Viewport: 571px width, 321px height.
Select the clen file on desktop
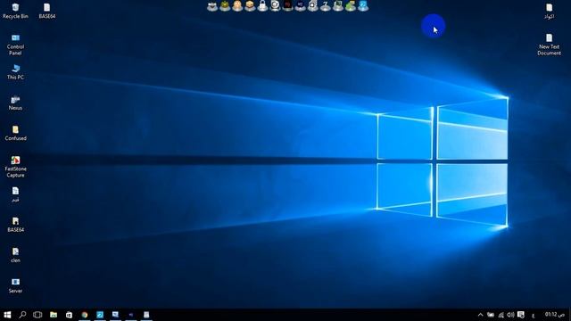[15, 255]
